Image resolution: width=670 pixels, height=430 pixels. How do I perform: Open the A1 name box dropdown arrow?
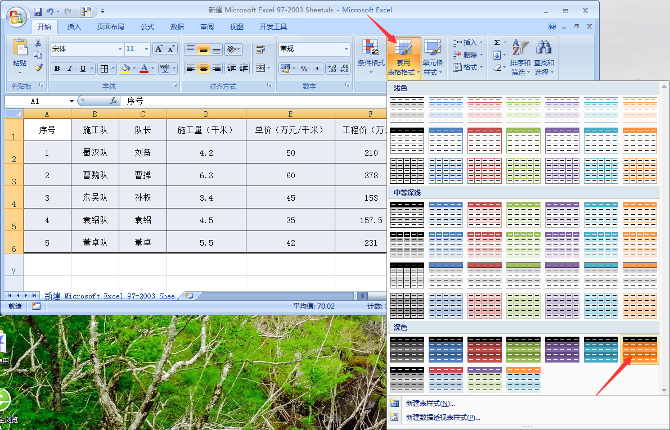point(71,101)
